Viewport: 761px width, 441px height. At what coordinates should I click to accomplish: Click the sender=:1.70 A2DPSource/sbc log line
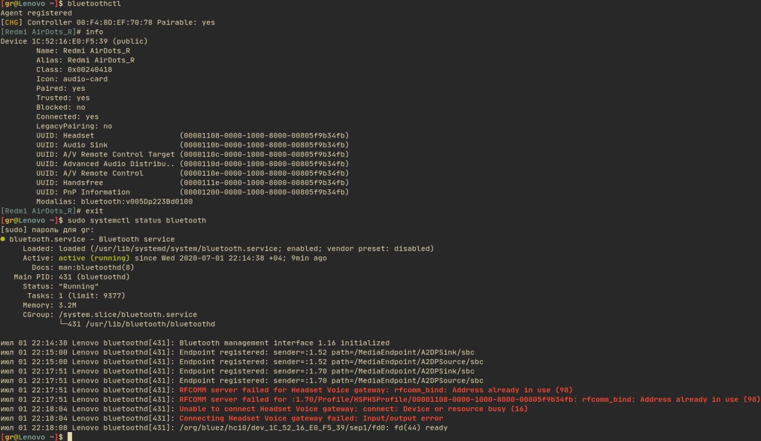[242, 380]
